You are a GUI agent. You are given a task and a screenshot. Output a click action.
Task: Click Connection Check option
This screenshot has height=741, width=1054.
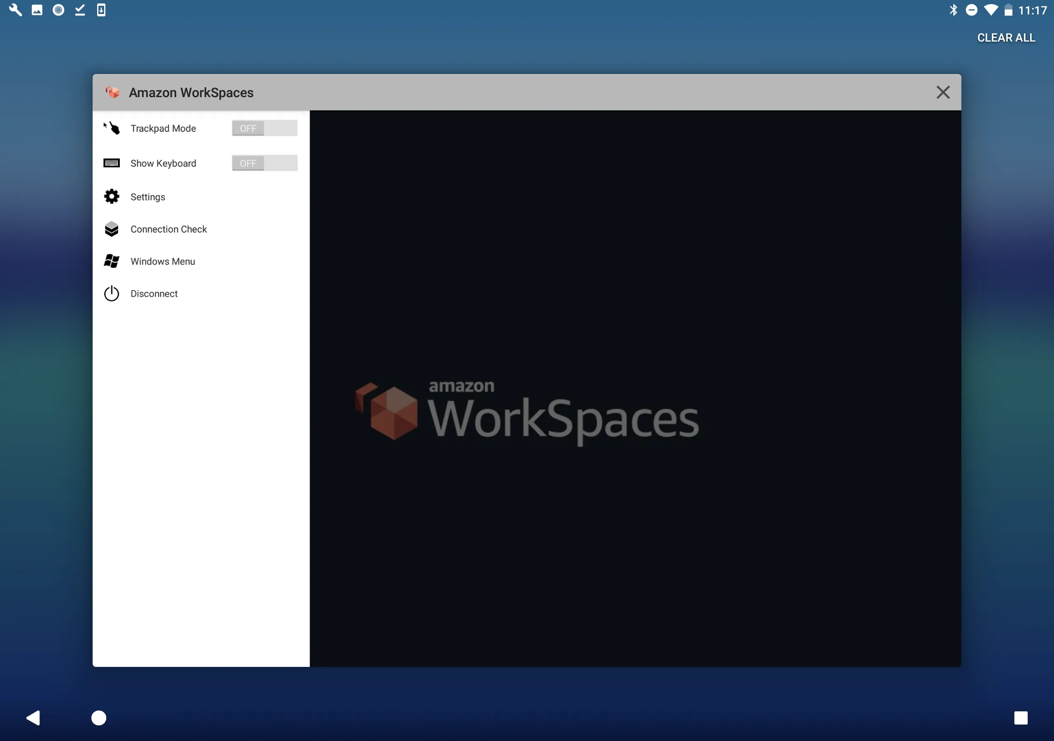[168, 228]
